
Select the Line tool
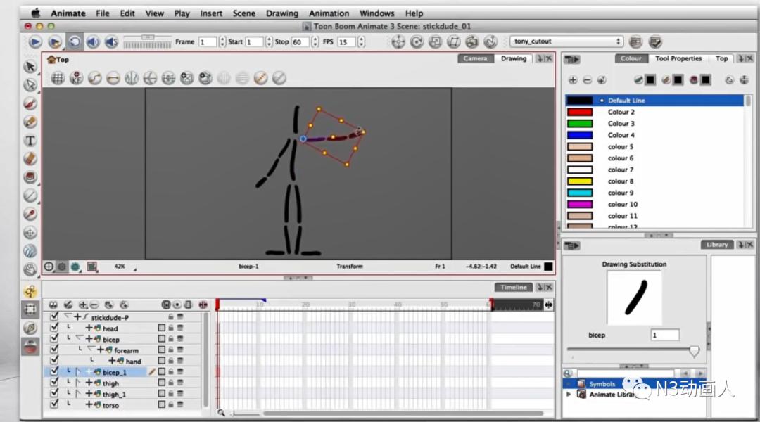(30, 196)
